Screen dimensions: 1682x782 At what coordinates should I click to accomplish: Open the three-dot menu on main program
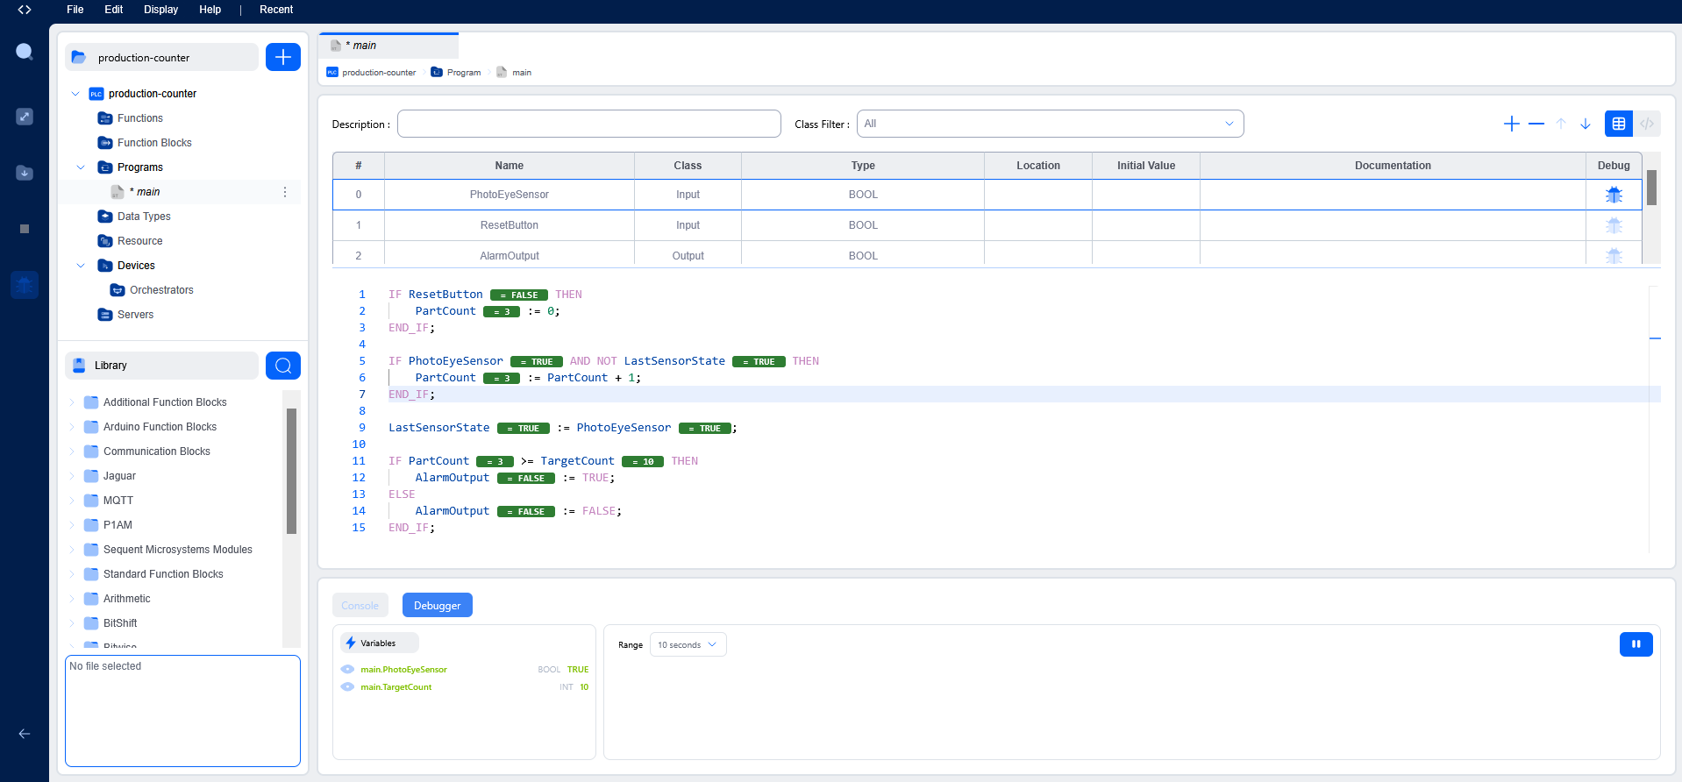[x=285, y=192]
